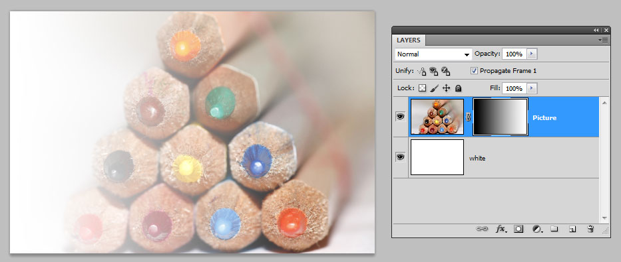
Task: Select the LAYERS tab
Action: click(x=409, y=40)
